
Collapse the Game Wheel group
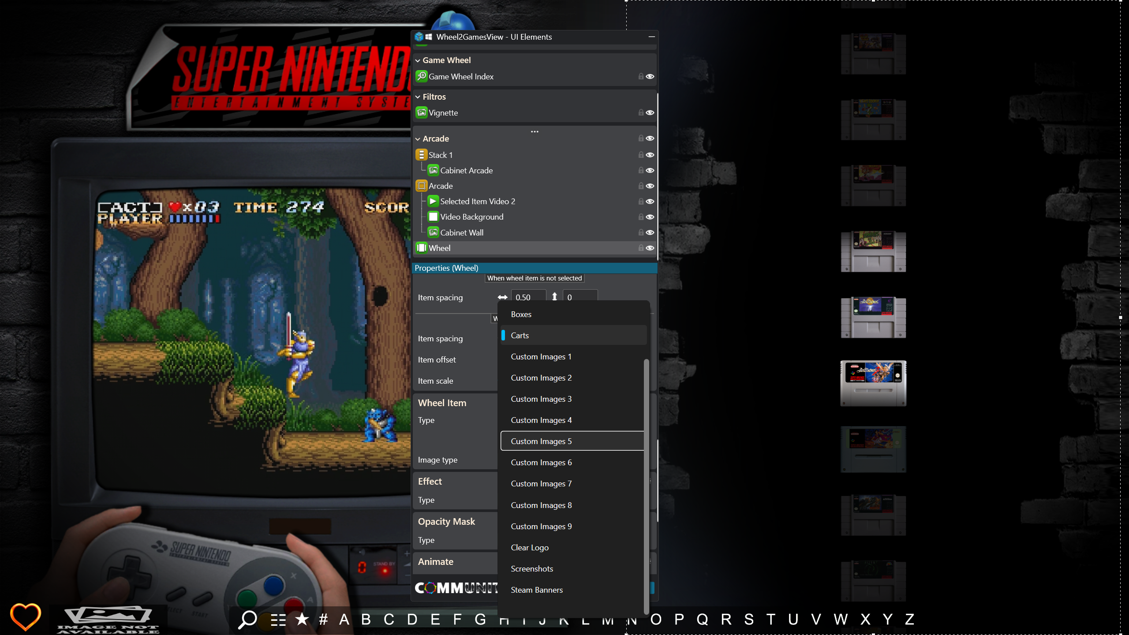[418, 60]
